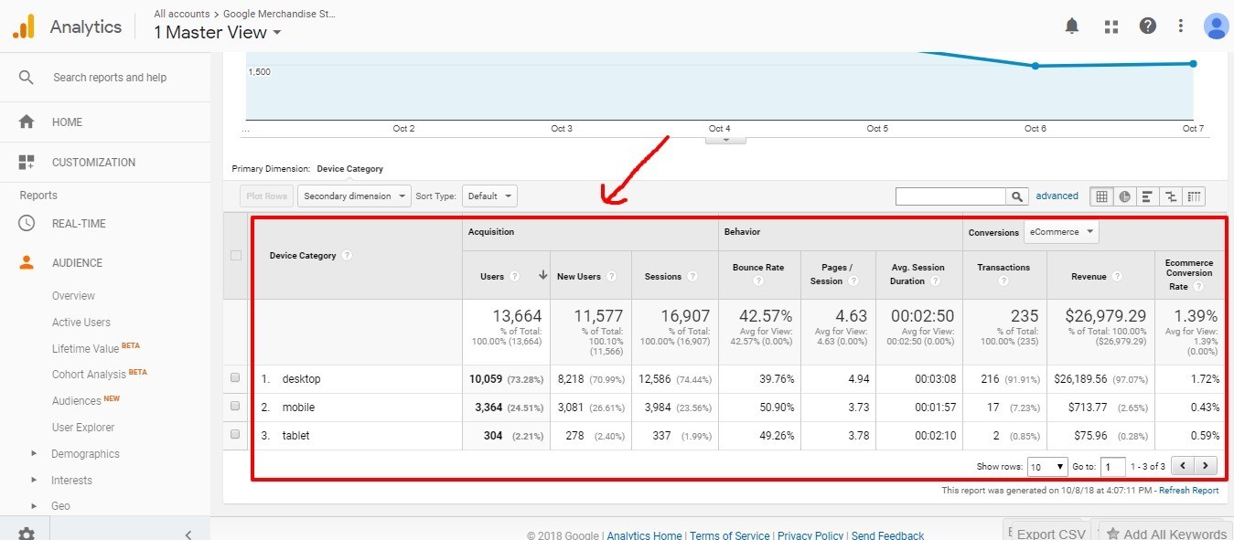1234x540 pixels.
Task: Open the Google apps grid icon
Action: 1111,26
